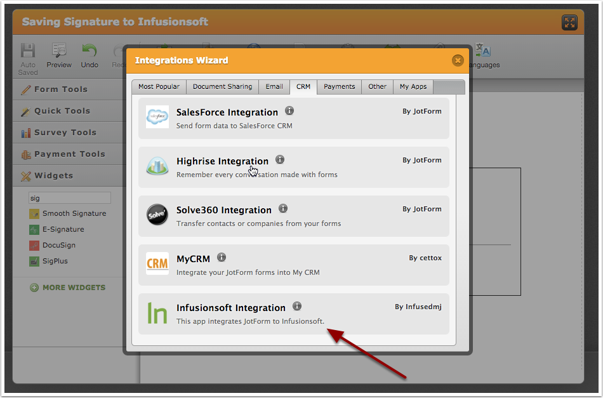The height and width of the screenshot is (398, 603).
Task: Click the Widgets tools icon
Action: click(x=26, y=176)
